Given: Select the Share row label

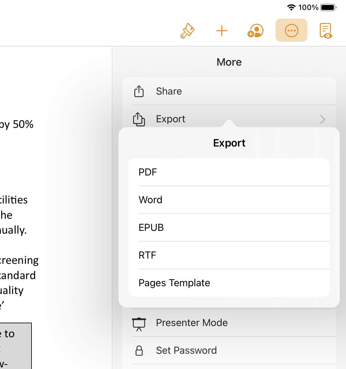Looking at the screenshot, I should (x=169, y=91).
